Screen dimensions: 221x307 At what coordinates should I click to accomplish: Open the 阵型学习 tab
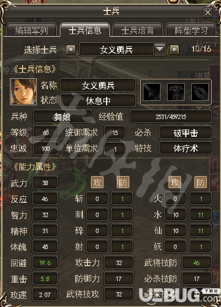coord(191,30)
